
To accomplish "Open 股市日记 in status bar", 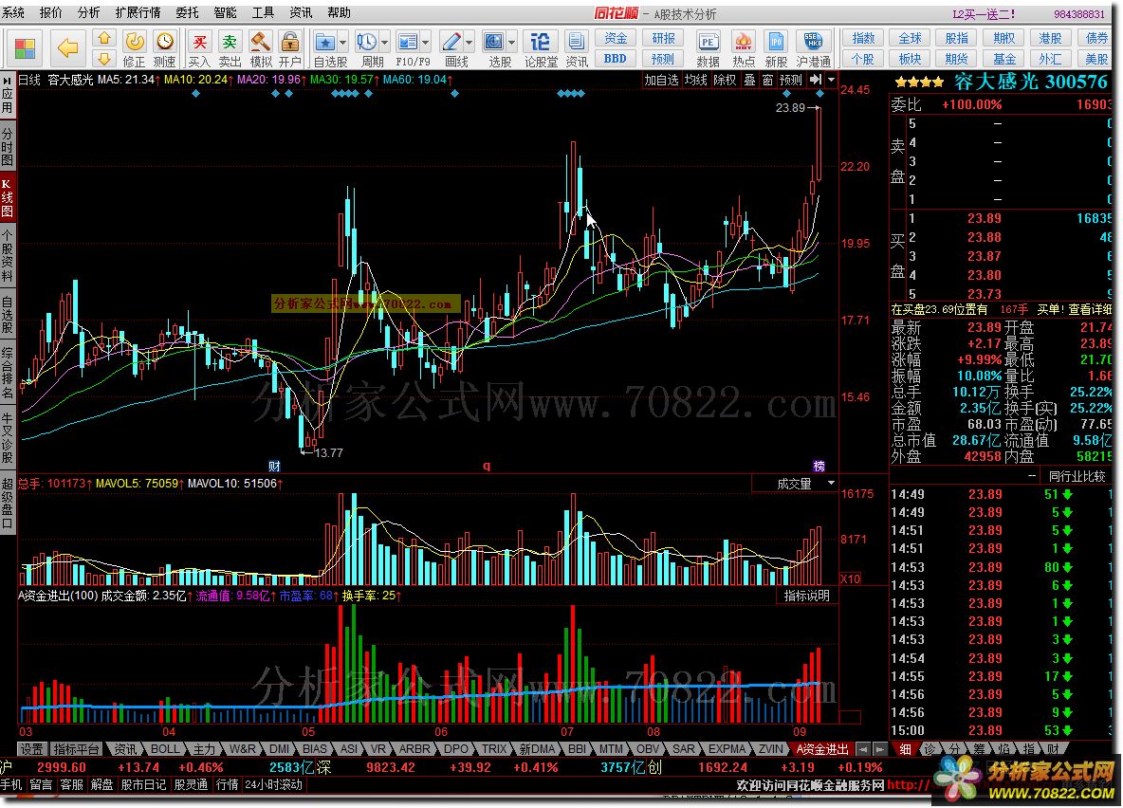I will point(142,784).
